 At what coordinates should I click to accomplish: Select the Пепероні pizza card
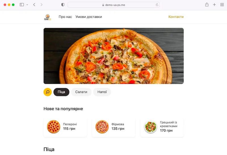(65, 127)
